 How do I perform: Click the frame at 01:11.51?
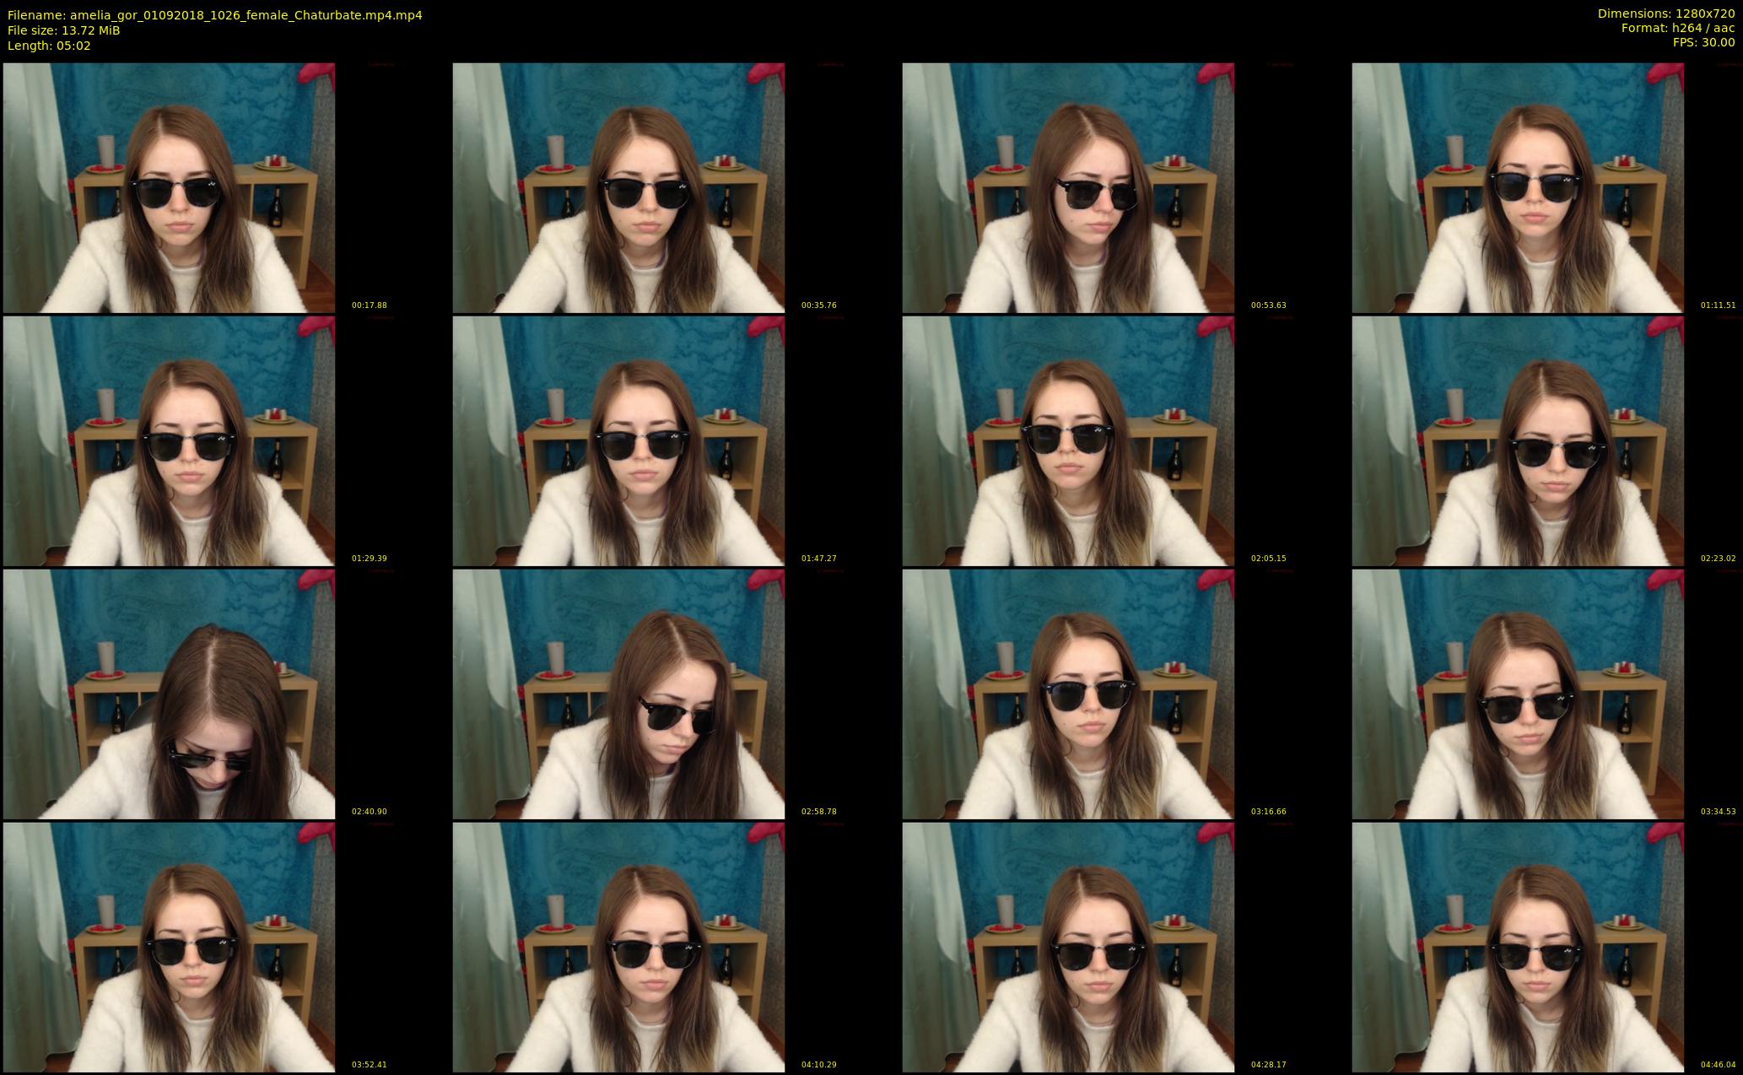[x=1518, y=187]
